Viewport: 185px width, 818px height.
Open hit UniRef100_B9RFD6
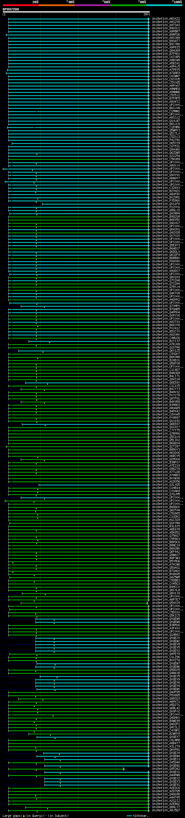point(166,35)
